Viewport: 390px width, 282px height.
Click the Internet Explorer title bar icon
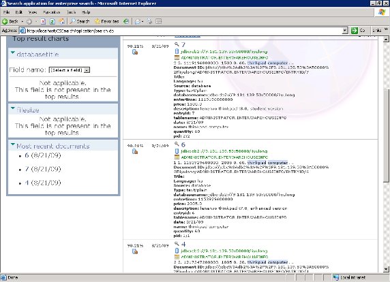pyautogui.click(x=3, y=3)
